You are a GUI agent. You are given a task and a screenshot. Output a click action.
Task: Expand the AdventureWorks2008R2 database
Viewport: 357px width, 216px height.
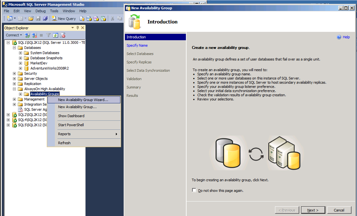pyautogui.click(x=21, y=68)
